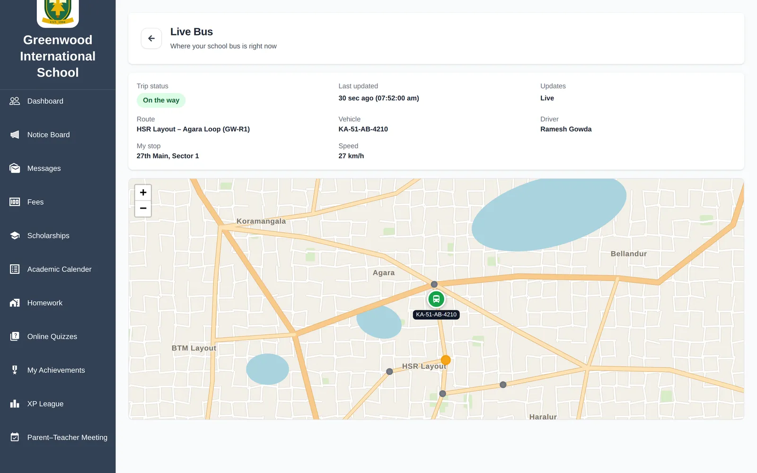Zoom out on the map
Screen dimensions: 757x473
tap(143, 209)
